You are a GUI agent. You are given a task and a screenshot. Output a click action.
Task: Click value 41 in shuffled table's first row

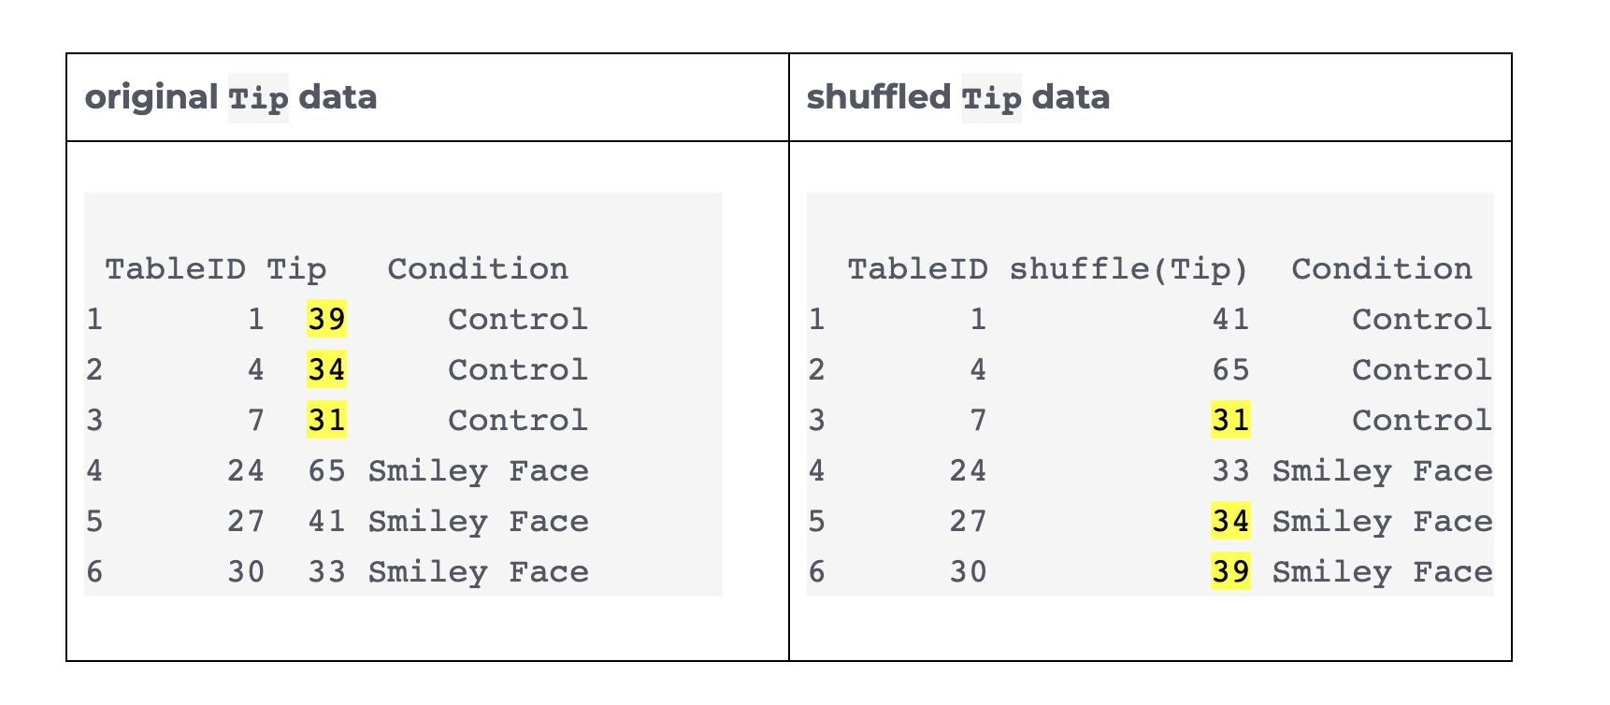click(x=1230, y=320)
